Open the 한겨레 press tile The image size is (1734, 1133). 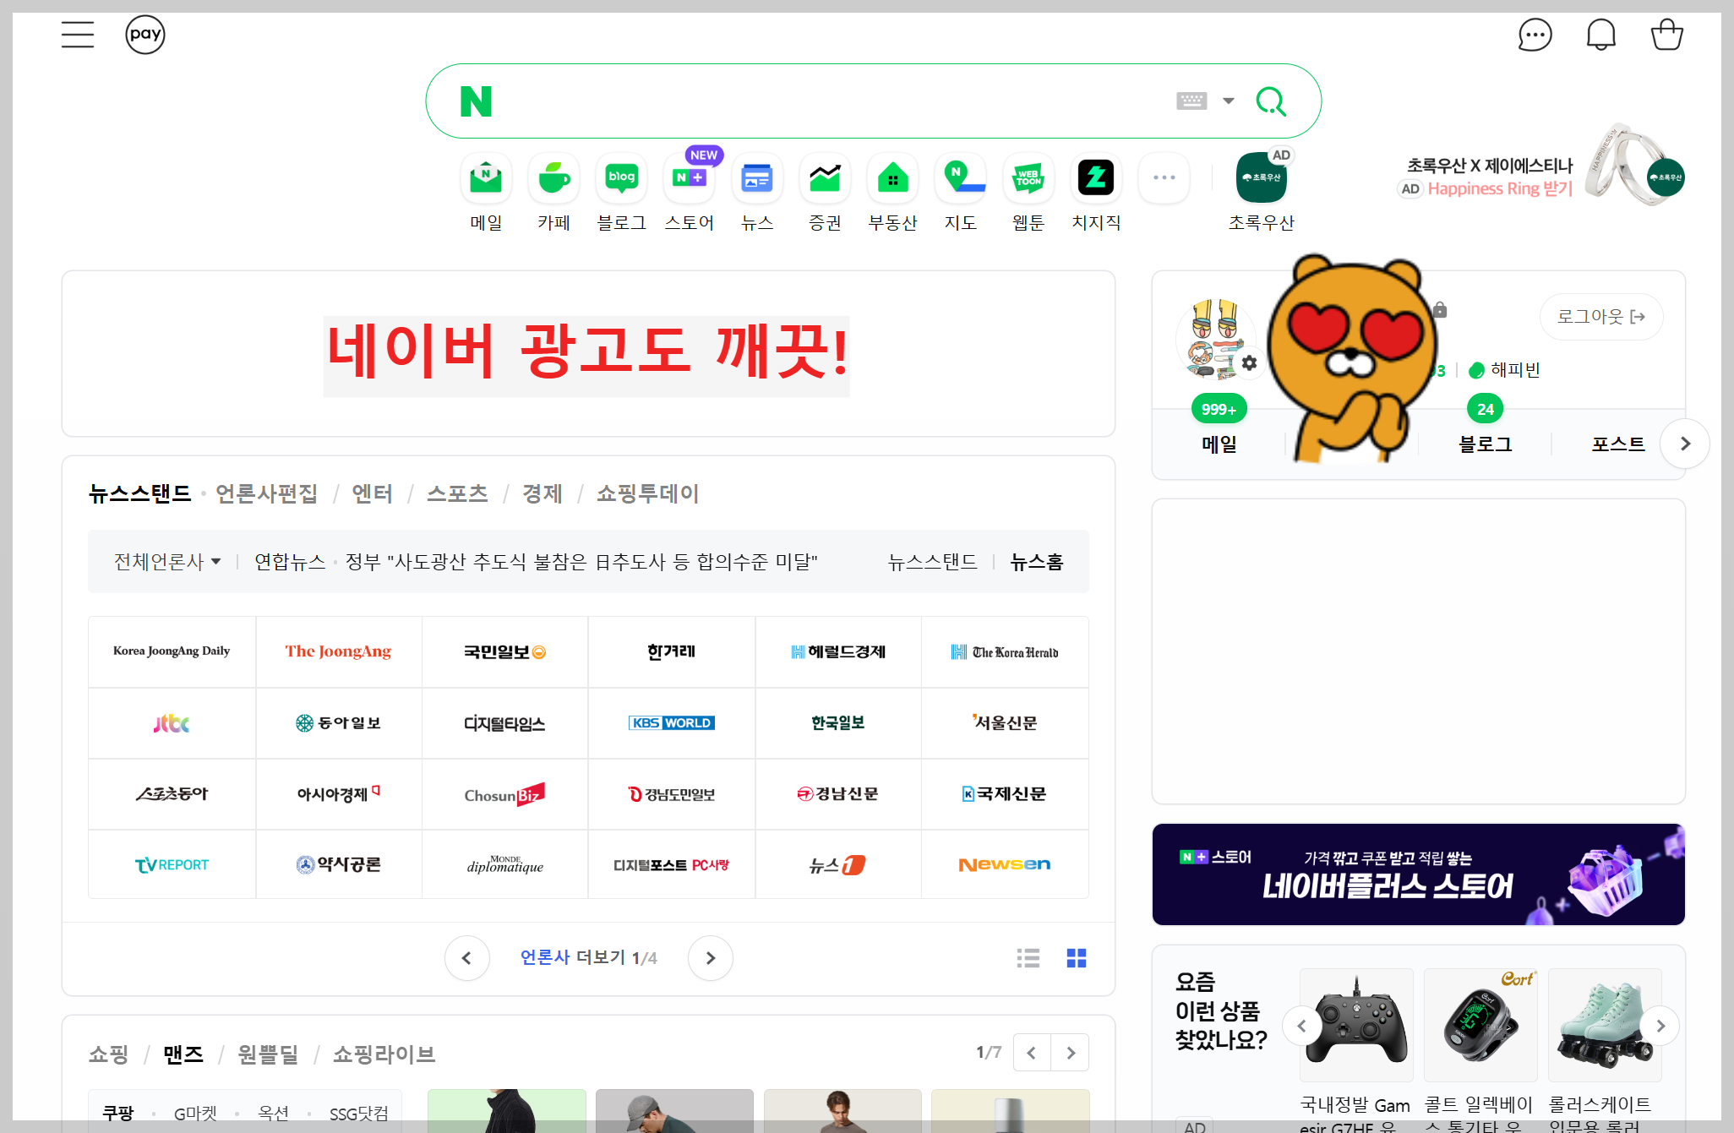672,651
